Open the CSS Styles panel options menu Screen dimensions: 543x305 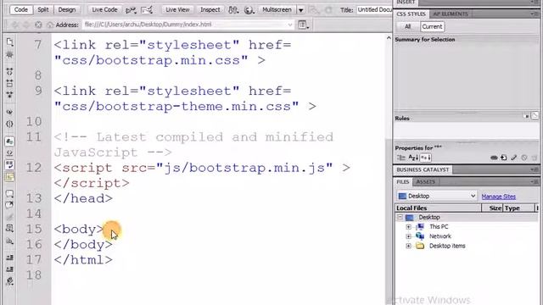point(534,14)
